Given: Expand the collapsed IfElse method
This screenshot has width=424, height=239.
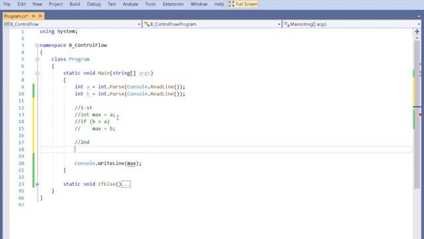Looking at the screenshot, I should pyautogui.click(x=37, y=184).
